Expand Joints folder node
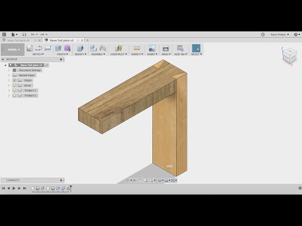Viewport: 302px width, 226px height. pyautogui.click(x=9, y=85)
